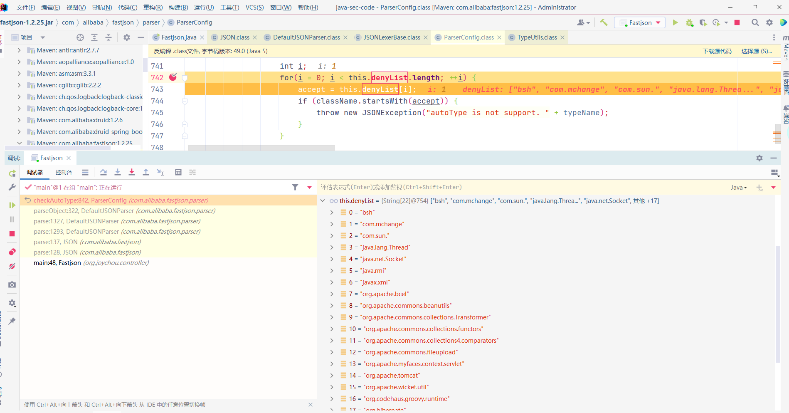The image size is (789, 413).
Task: Open project panel options gear
Action: click(x=127, y=37)
